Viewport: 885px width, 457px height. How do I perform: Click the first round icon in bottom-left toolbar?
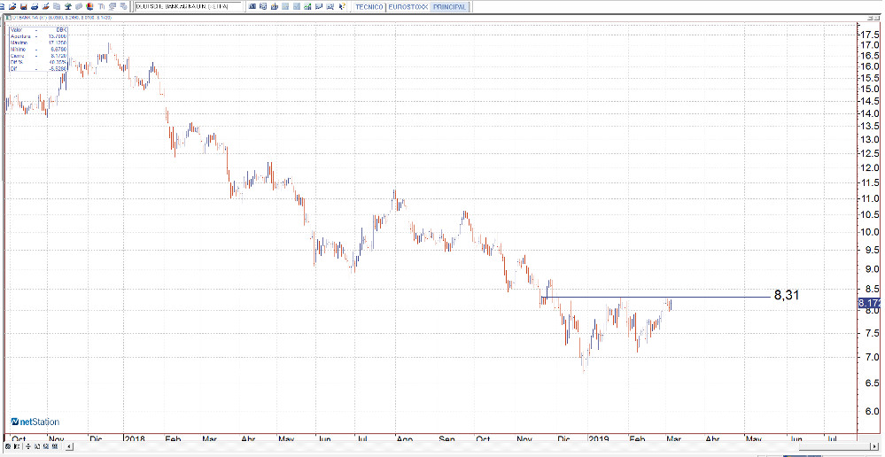pos(8,446)
